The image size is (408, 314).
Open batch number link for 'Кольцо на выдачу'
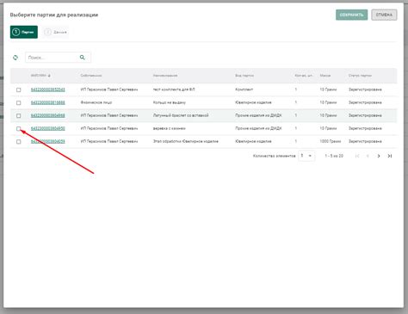click(48, 102)
